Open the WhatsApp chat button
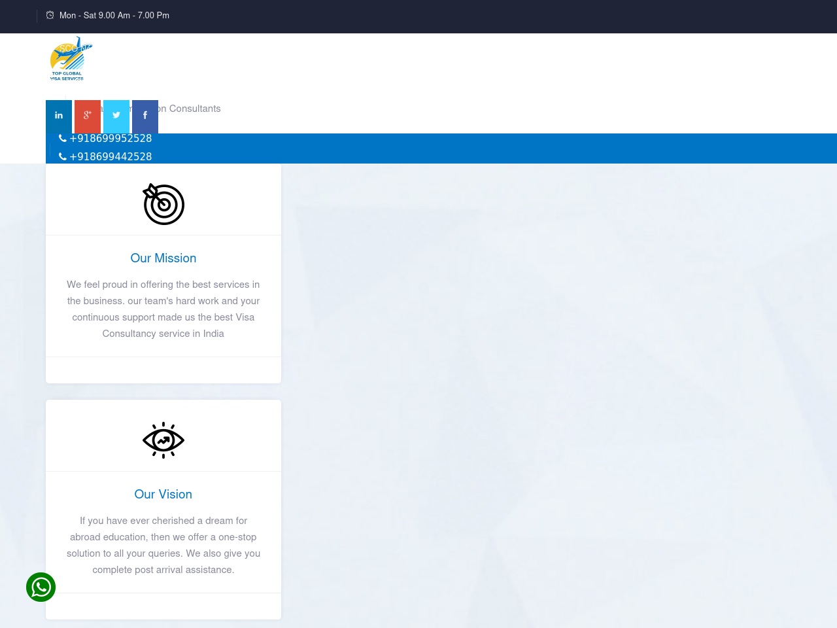 (41, 587)
